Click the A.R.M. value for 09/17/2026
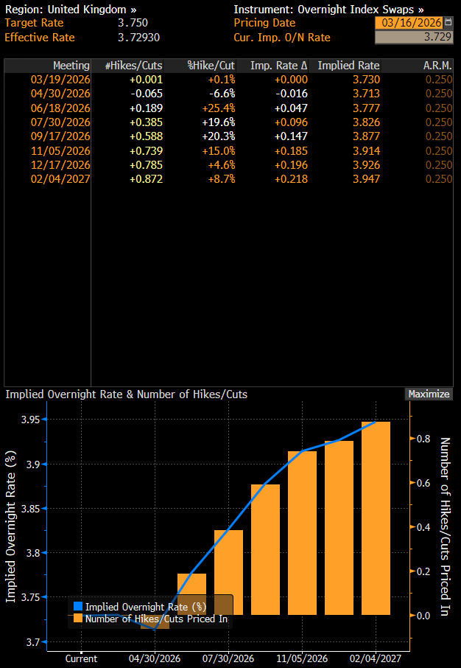Image resolution: width=461 pixels, height=668 pixels. pos(439,136)
